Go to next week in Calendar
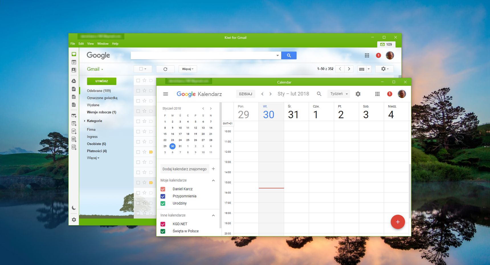The height and width of the screenshot is (265, 490). pos(270,94)
